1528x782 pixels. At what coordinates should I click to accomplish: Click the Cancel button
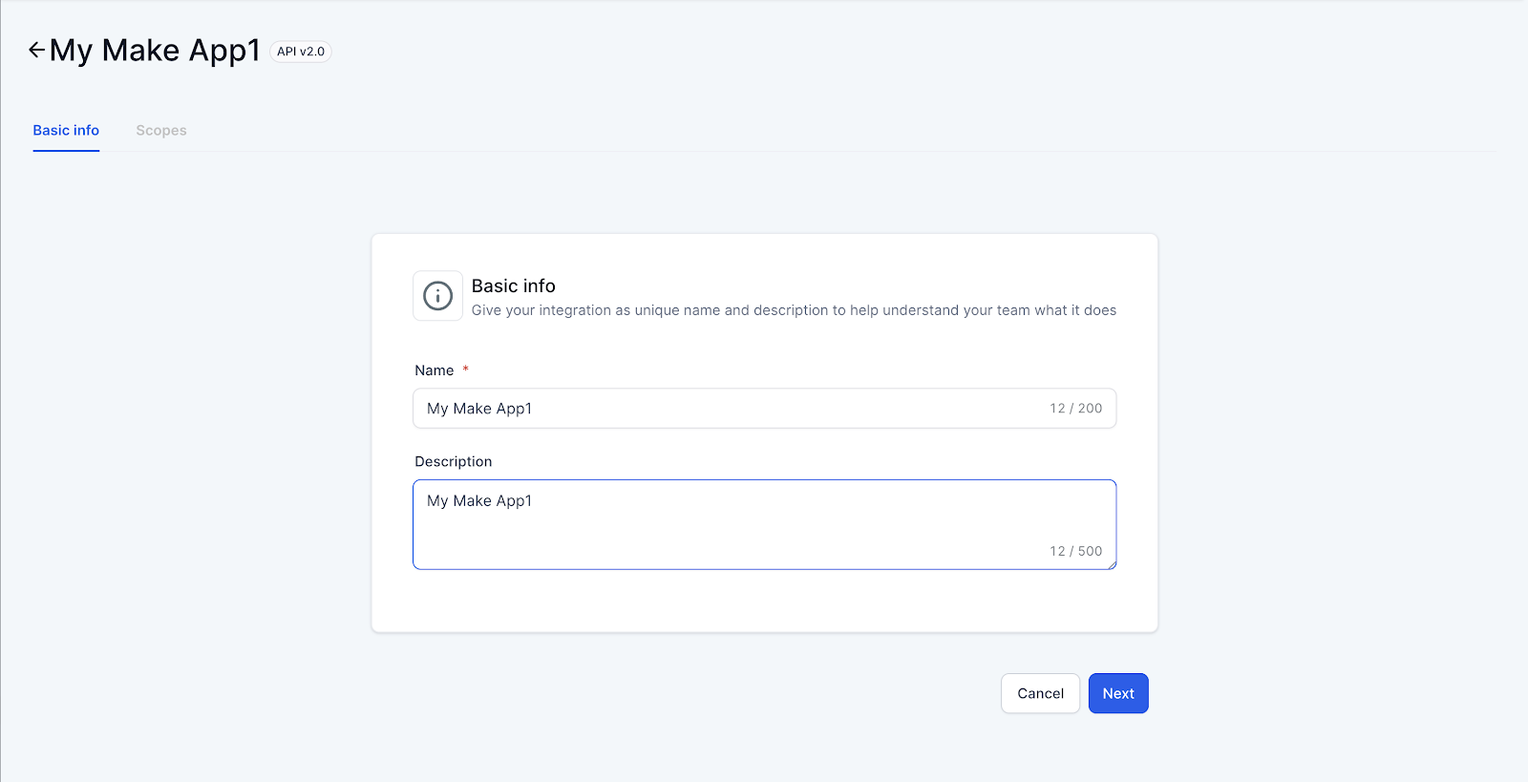pyautogui.click(x=1040, y=693)
